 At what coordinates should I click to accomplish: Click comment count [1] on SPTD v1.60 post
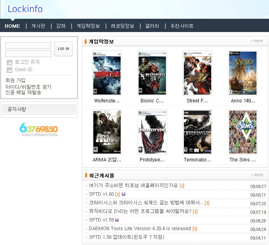coord(118,194)
